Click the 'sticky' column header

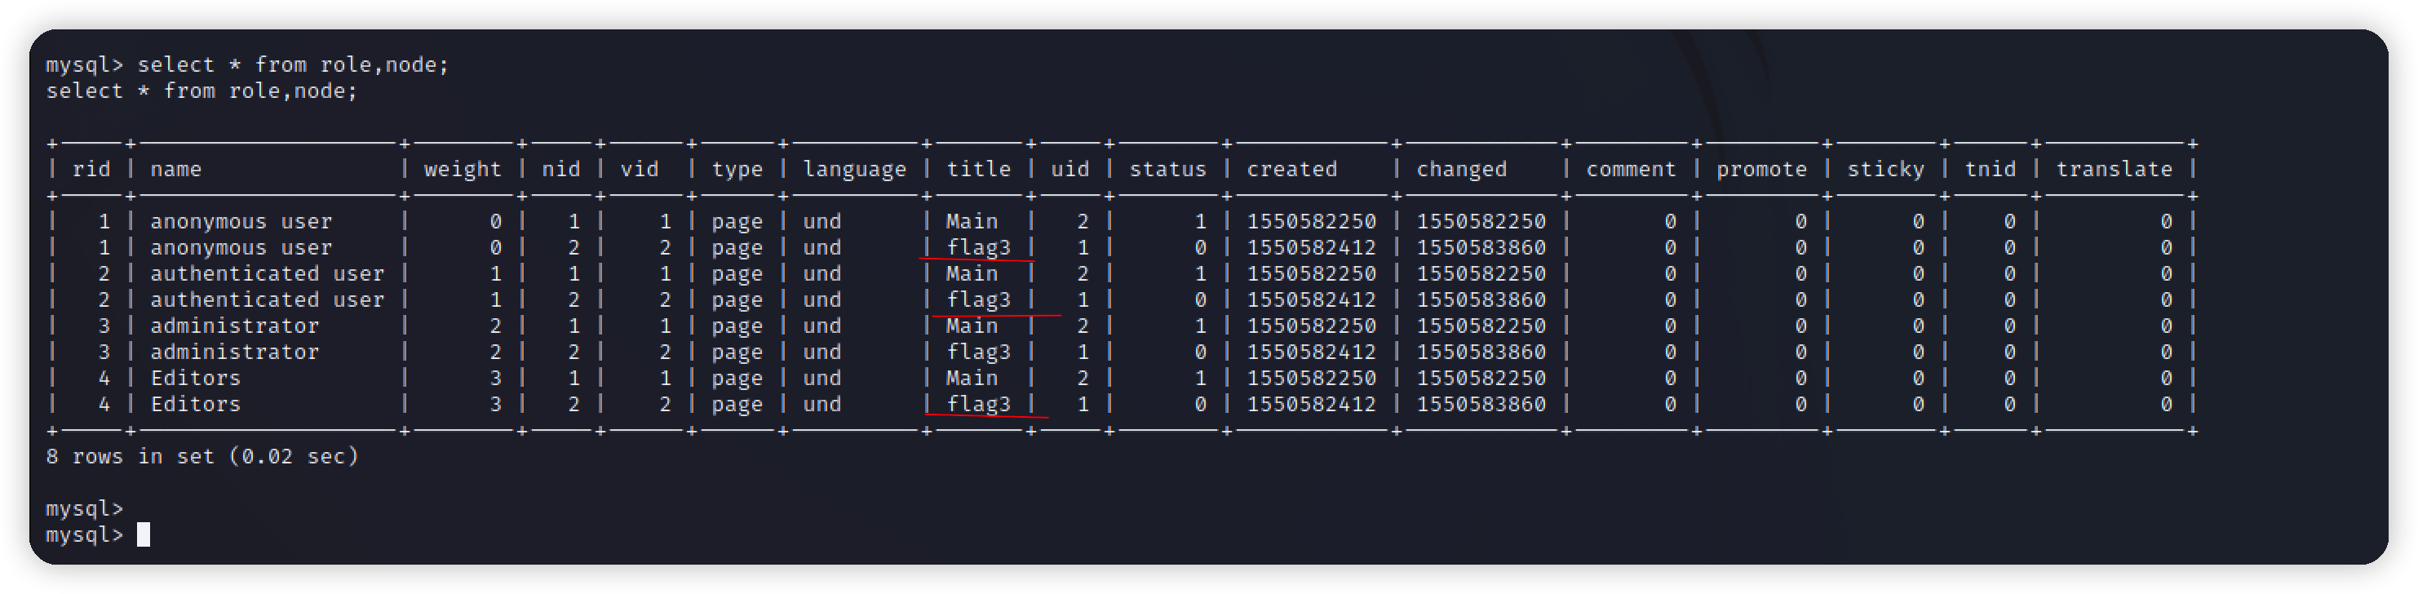[1884, 170]
